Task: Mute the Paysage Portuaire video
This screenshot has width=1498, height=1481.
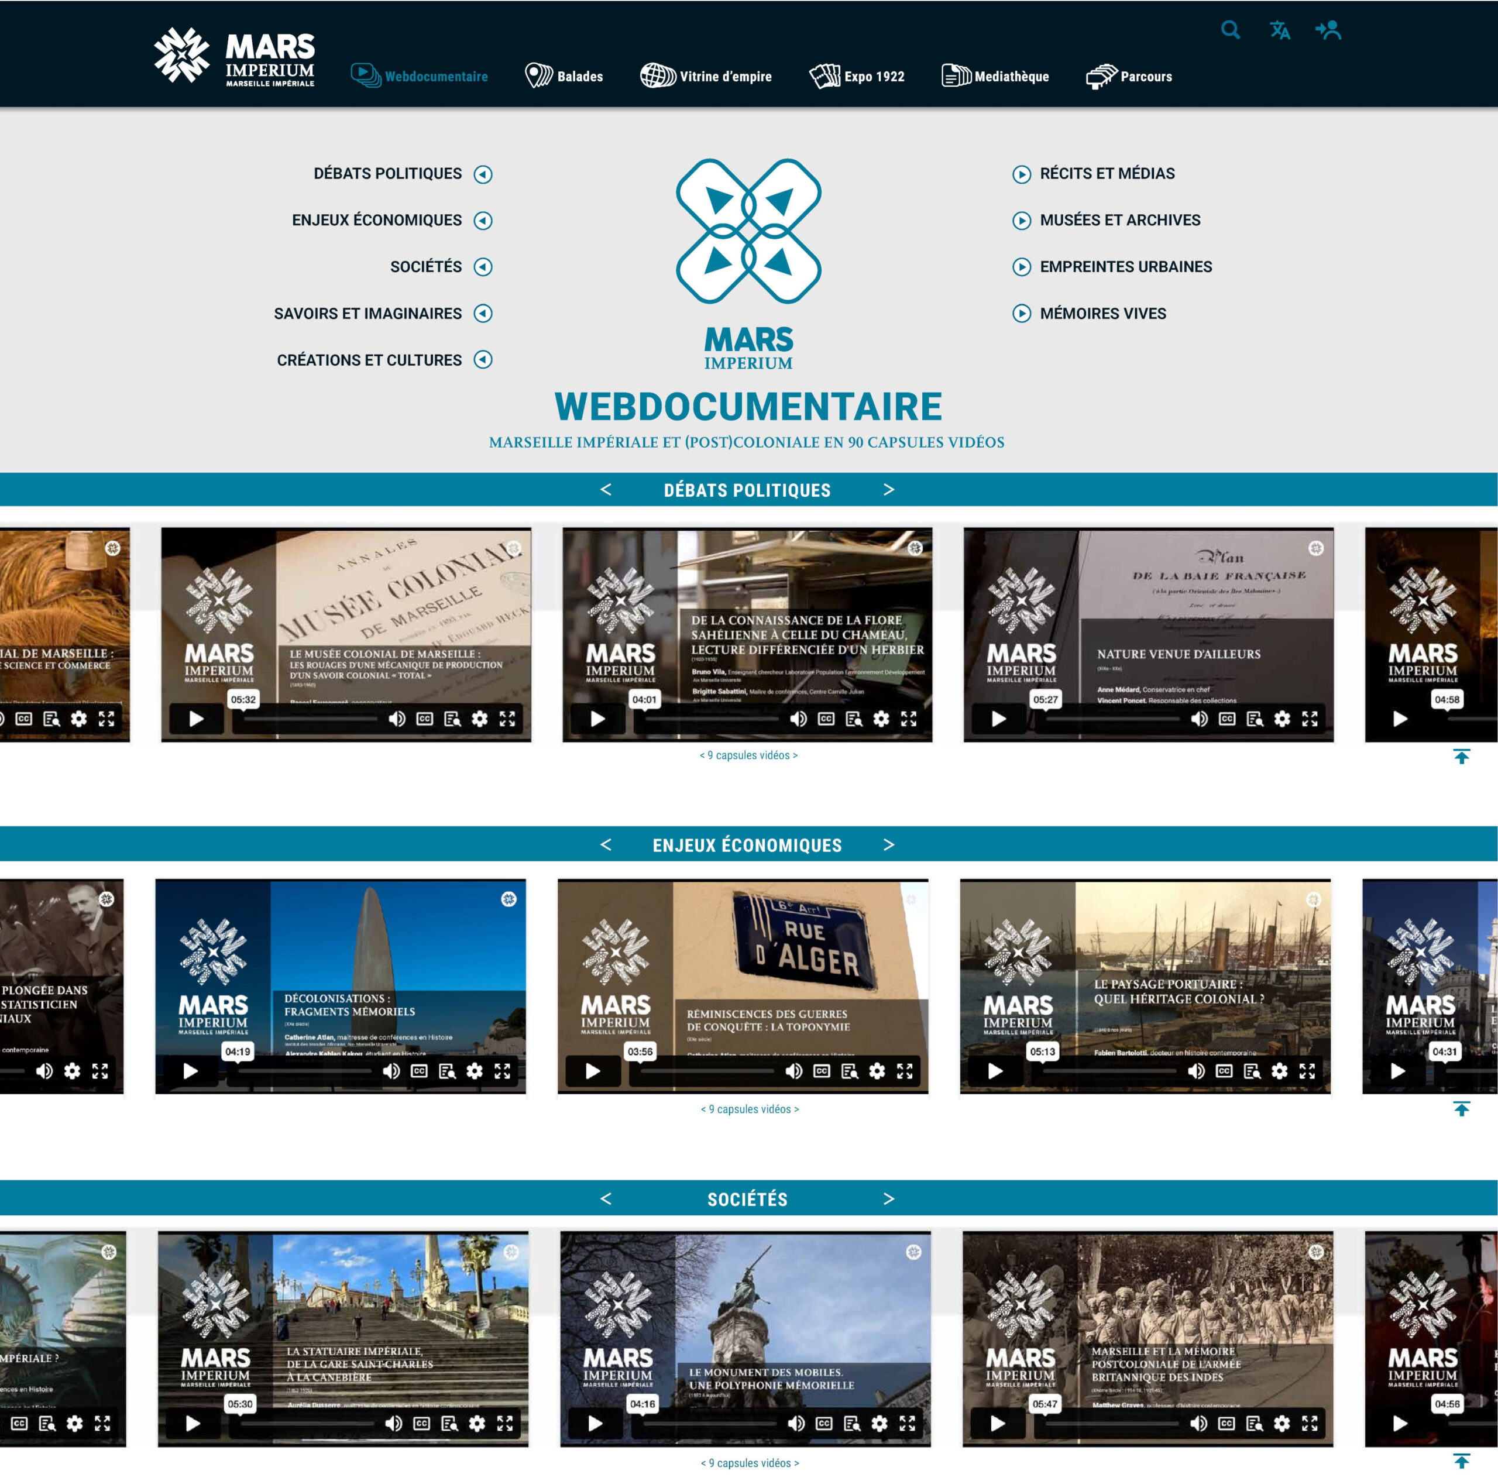Action: click(1197, 1071)
